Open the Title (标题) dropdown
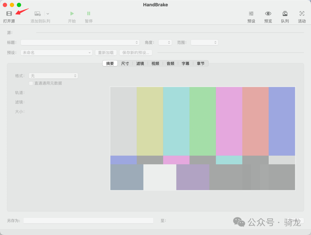311x235 pixels. (x=80, y=43)
